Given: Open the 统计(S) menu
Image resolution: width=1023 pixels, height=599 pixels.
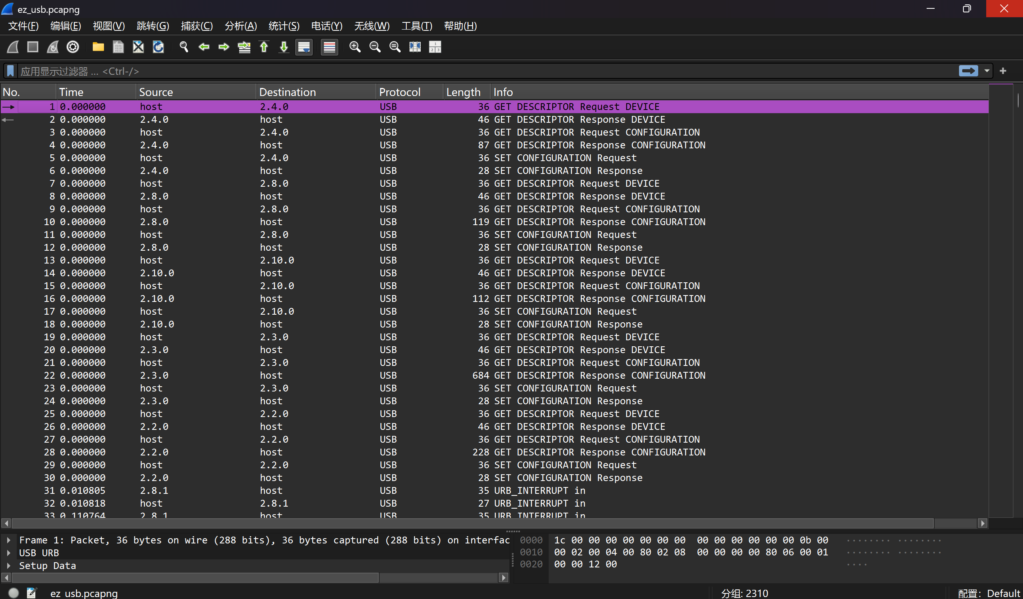Looking at the screenshot, I should (x=284, y=26).
